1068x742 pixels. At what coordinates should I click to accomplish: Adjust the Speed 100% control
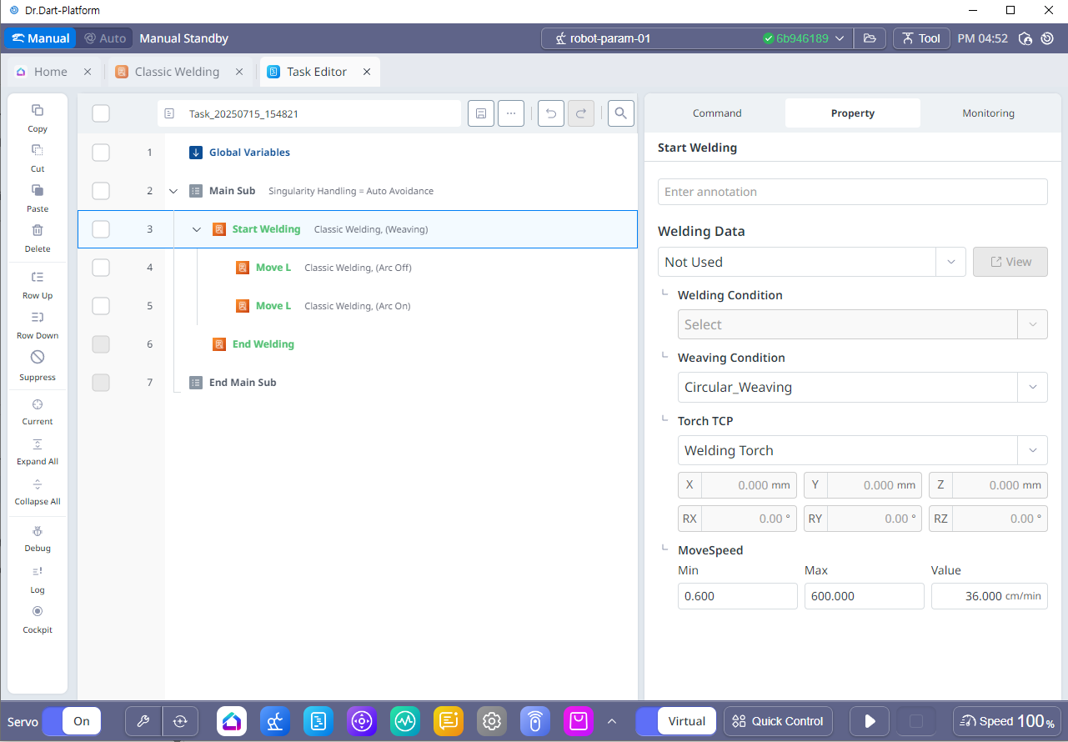[x=1008, y=721]
